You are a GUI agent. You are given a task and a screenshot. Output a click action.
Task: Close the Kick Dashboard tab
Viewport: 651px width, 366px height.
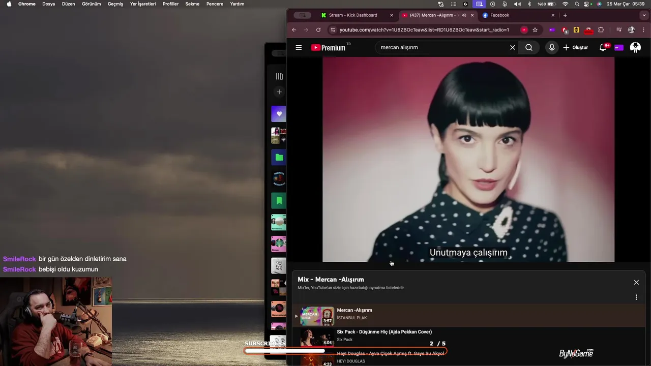[x=392, y=15]
